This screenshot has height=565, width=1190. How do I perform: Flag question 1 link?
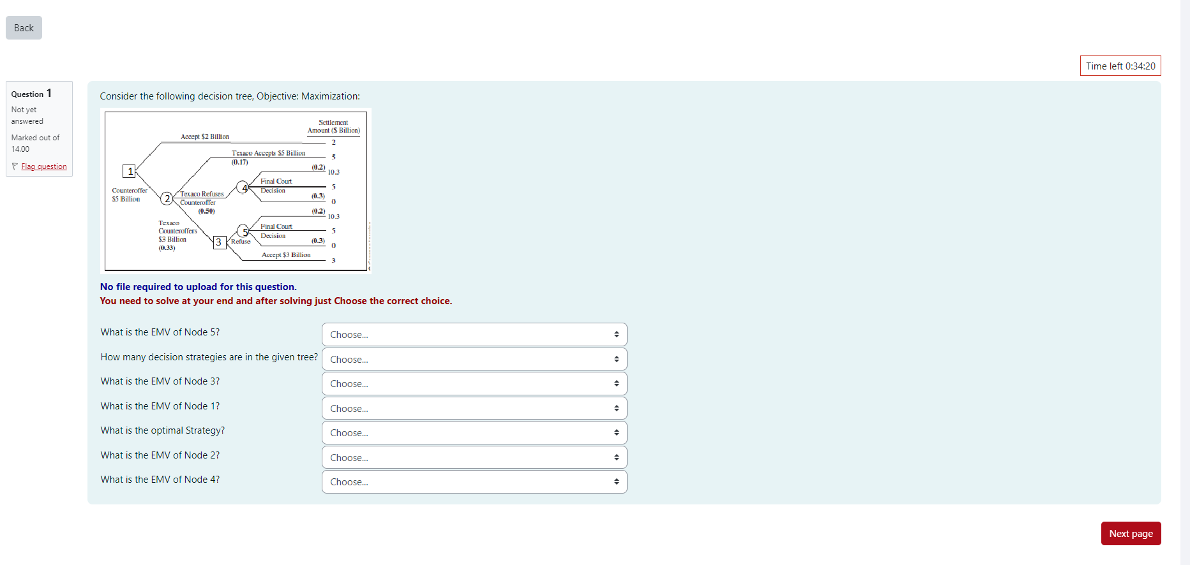44,166
